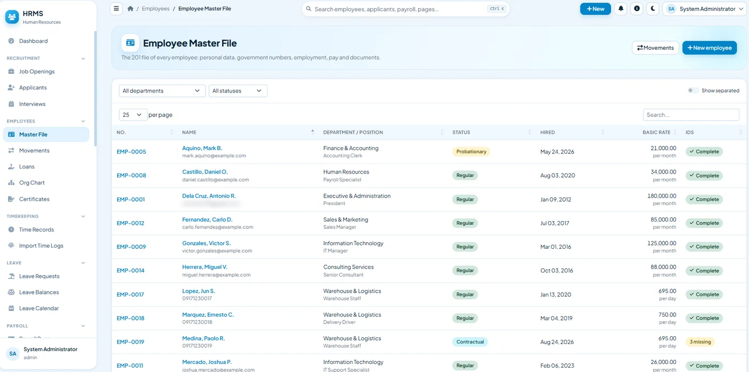
Task: Click the New employee button
Action: pos(709,48)
